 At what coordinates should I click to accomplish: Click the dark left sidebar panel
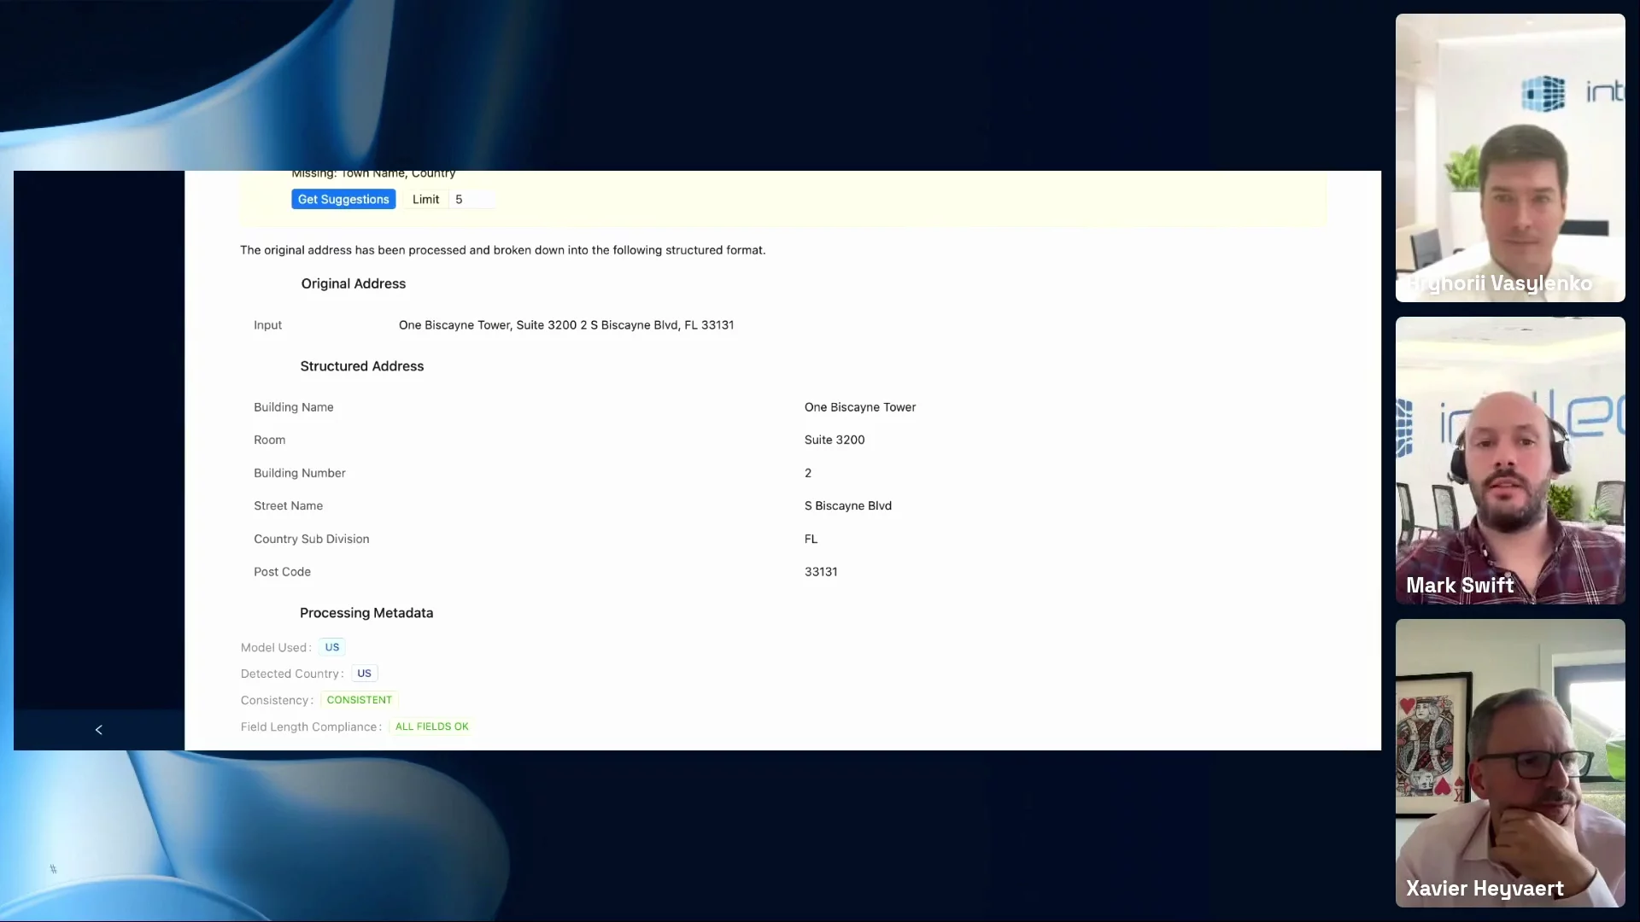tap(99, 440)
